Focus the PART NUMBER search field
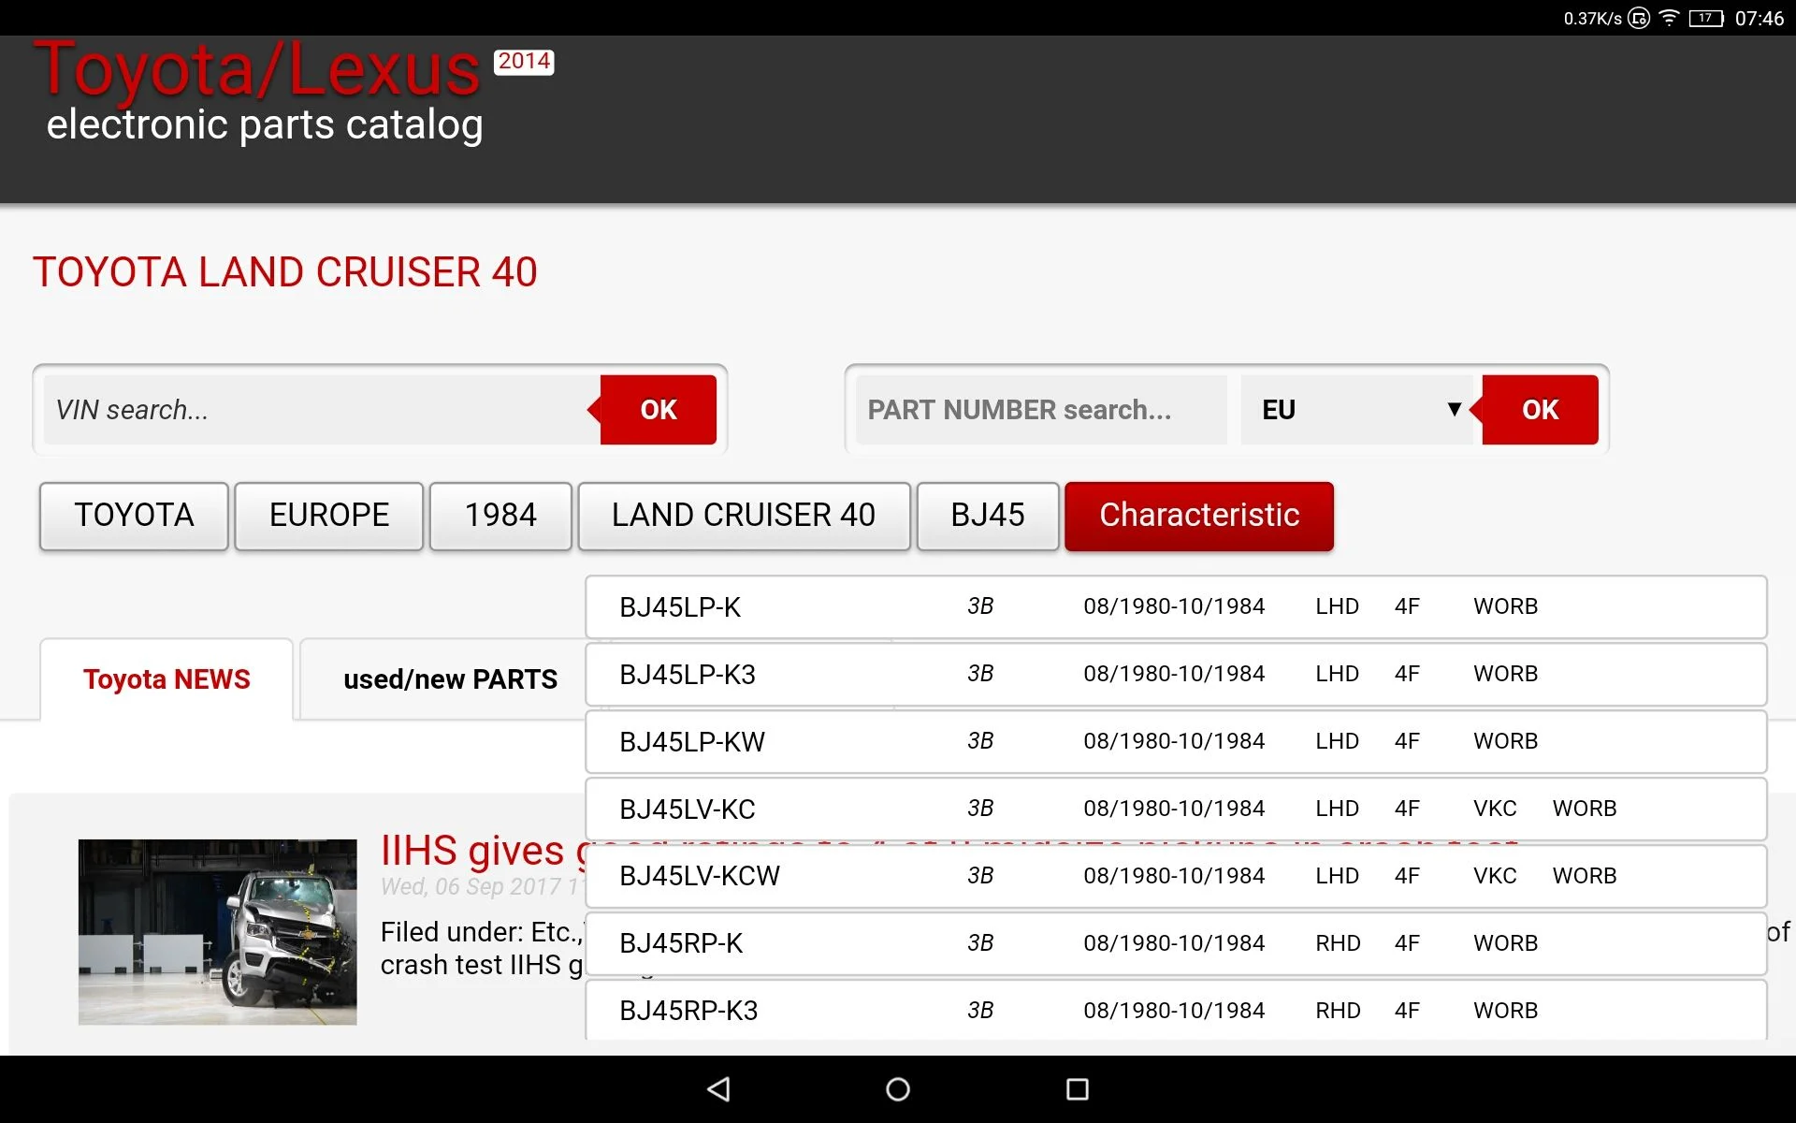Screen dimensions: 1796x1123 [x=1040, y=410]
